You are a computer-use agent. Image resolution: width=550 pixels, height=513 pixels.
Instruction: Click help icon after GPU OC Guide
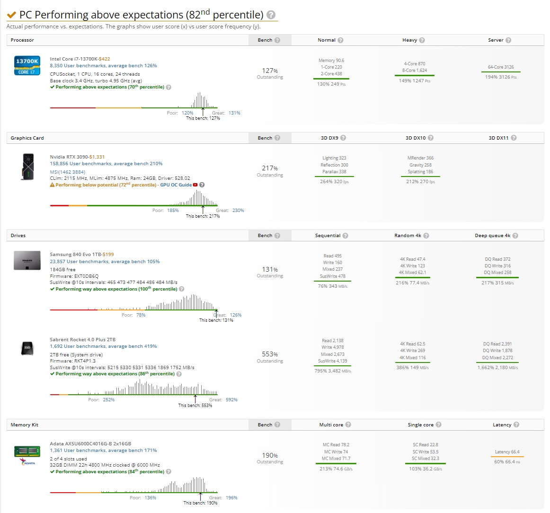(x=202, y=185)
